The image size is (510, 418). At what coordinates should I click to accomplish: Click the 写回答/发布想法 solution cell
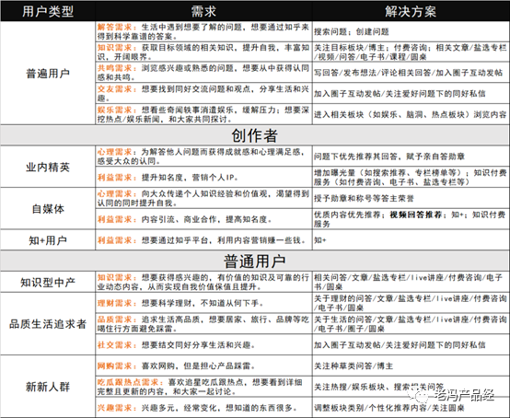click(x=411, y=73)
